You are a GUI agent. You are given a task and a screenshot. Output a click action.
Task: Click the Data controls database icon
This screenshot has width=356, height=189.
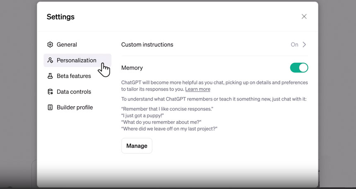(x=50, y=92)
